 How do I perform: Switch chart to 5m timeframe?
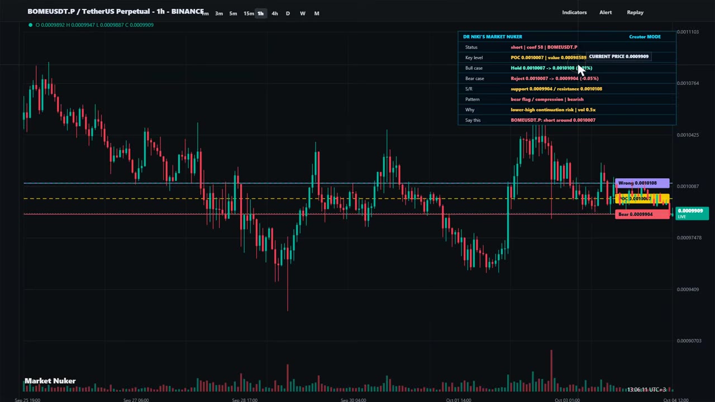point(233,13)
